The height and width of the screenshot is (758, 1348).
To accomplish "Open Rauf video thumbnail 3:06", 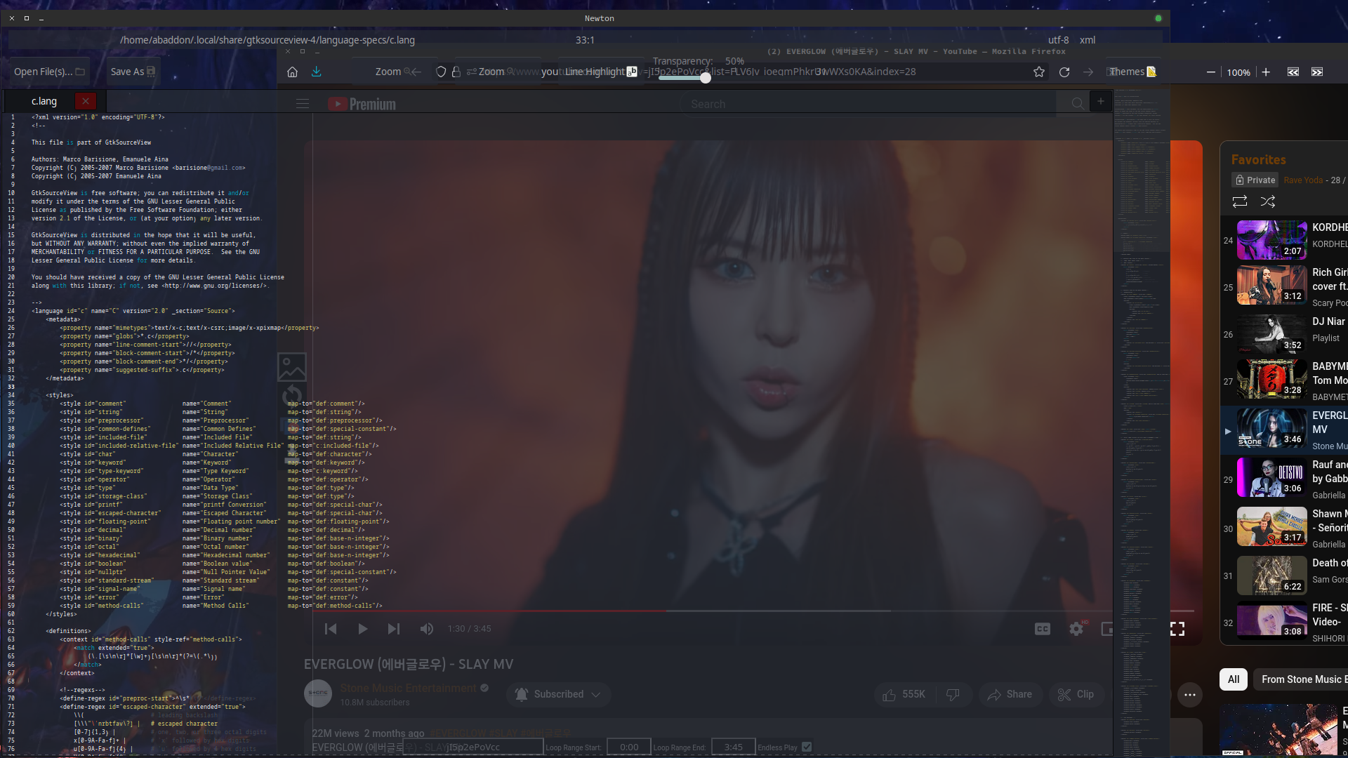I will click(x=1271, y=477).
